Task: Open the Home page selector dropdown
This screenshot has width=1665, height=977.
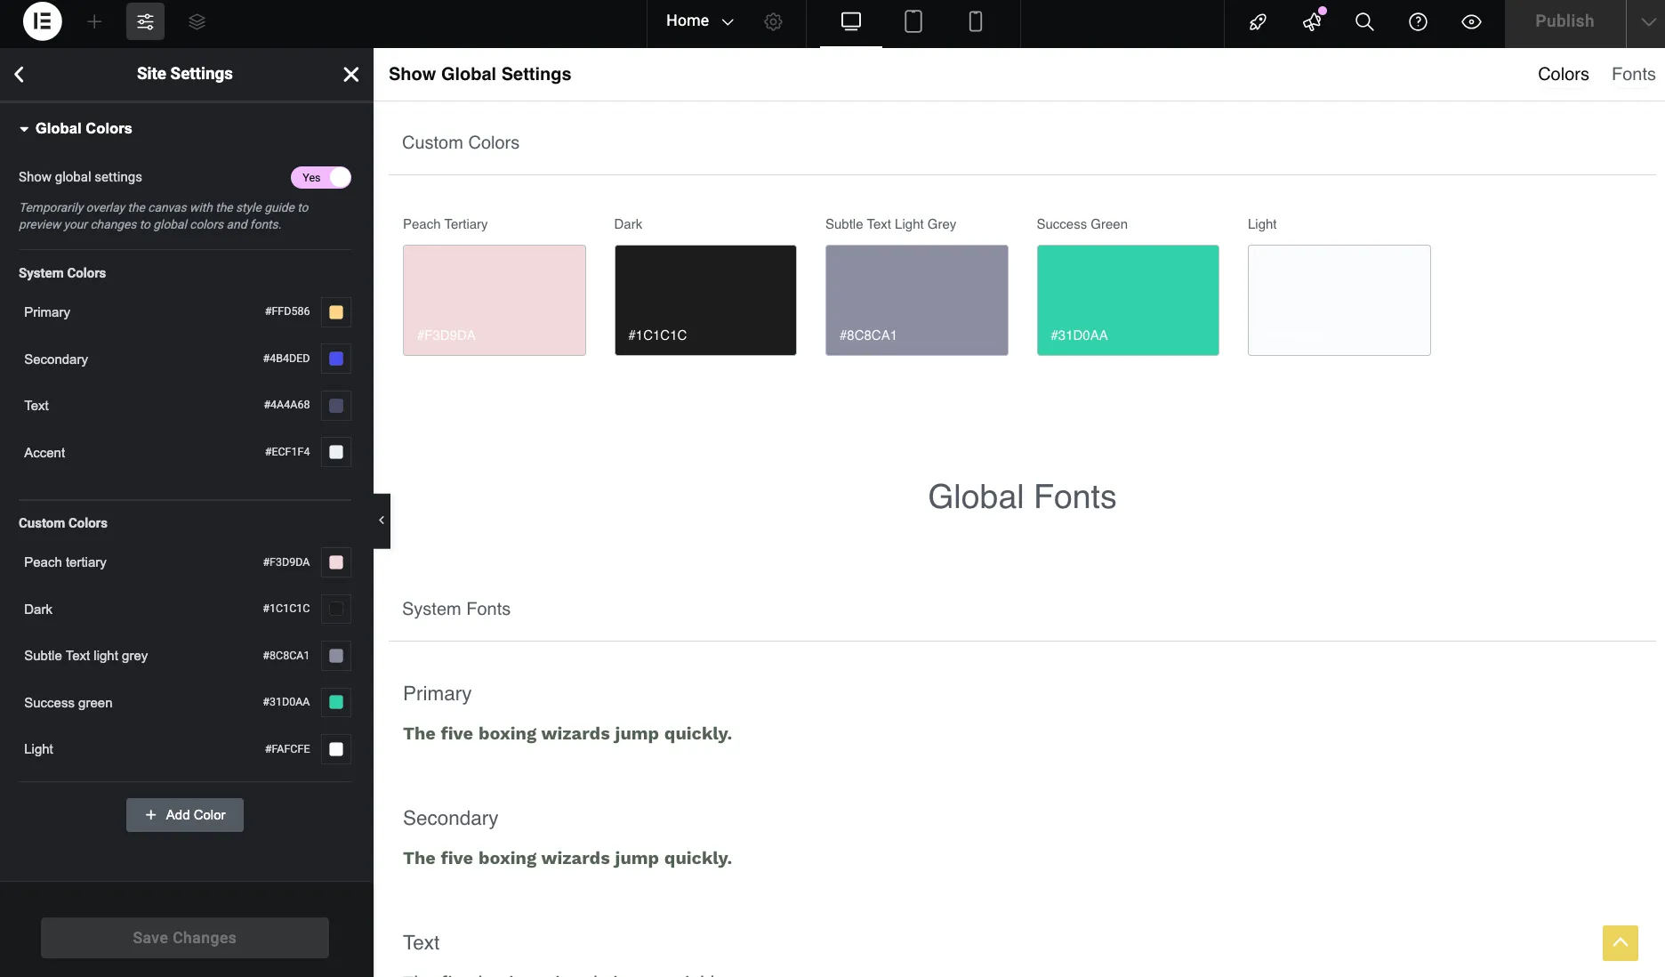Action: click(x=699, y=20)
